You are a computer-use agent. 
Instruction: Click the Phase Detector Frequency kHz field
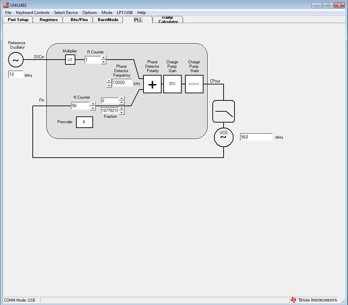(122, 83)
